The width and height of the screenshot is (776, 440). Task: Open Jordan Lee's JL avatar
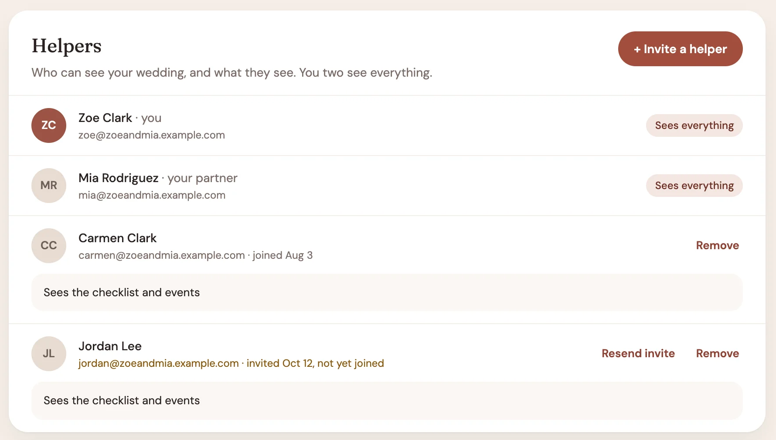tap(49, 354)
